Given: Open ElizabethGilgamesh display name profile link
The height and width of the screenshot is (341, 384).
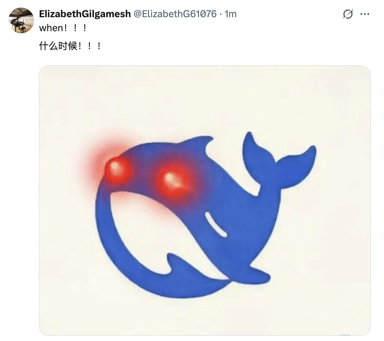Looking at the screenshot, I should pos(85,14).
